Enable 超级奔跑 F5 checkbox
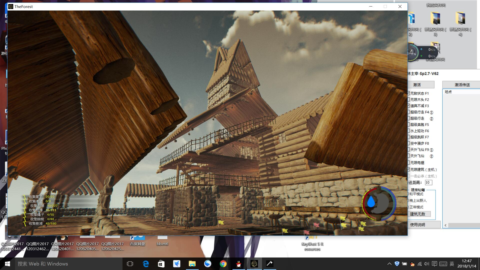Screen dimensions: 480x270 tap(409, 124)
